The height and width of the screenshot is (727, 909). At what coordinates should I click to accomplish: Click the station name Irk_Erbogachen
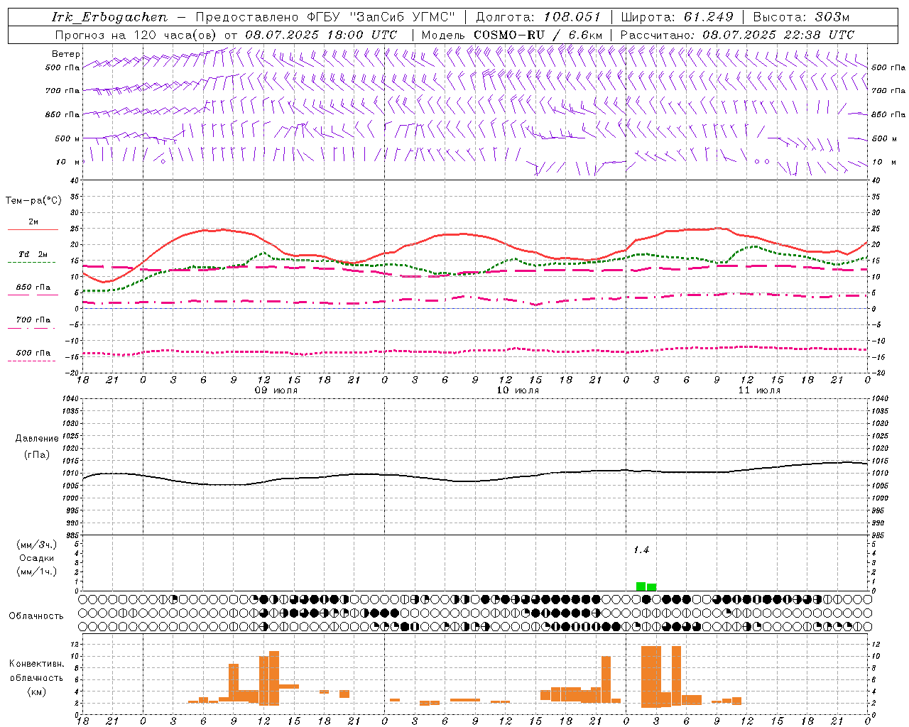(x=110, y=17)
